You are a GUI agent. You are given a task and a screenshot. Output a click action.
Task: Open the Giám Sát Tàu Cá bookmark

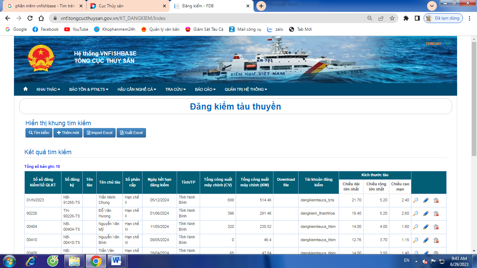[204, 29]
